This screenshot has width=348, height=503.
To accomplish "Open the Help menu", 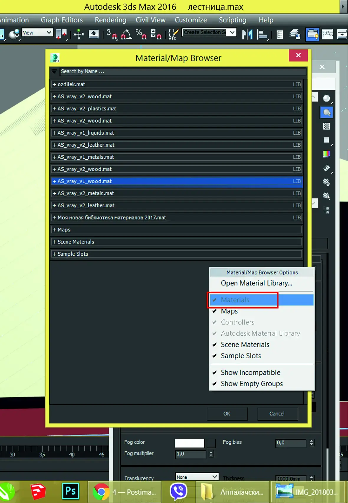I will point(266,20).
